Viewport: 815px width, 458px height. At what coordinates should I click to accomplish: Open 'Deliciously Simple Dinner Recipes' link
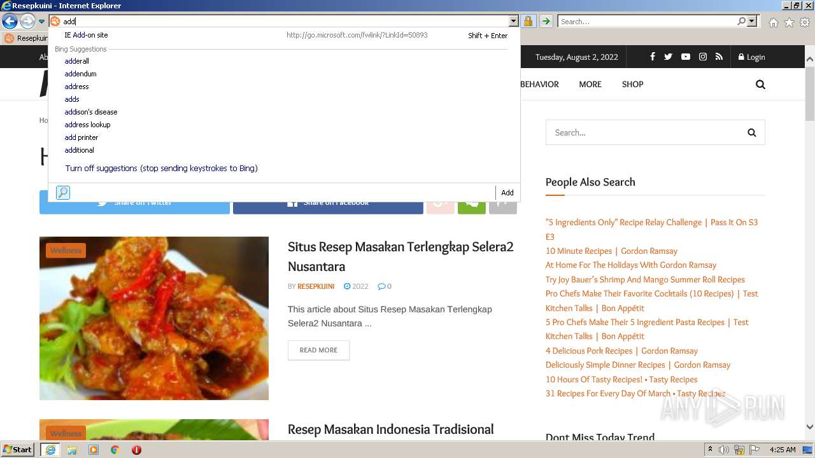coord(638,365)
